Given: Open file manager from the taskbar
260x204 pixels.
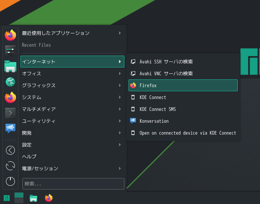Looking at the screenshot, I should click(x=33, y=198).
